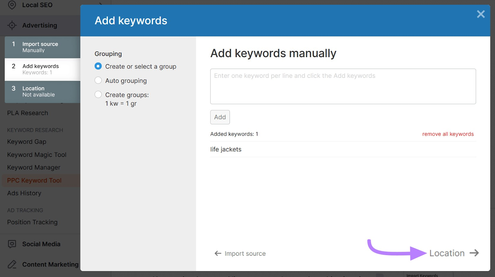Click AD TRACKING sidebar heading
This screenshot has height=277, width=495.
25,210
